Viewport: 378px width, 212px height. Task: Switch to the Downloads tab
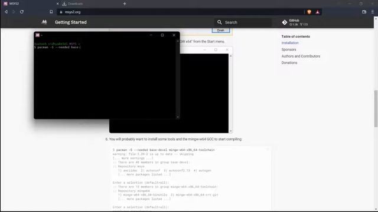[76, 4]
